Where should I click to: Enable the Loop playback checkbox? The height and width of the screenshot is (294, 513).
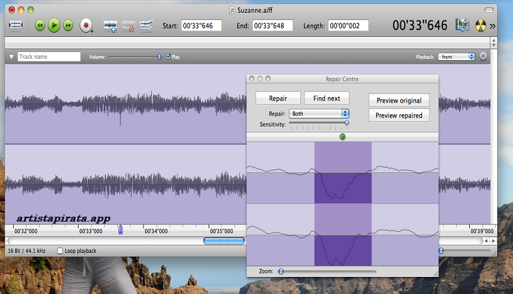(x=60, y=251)
